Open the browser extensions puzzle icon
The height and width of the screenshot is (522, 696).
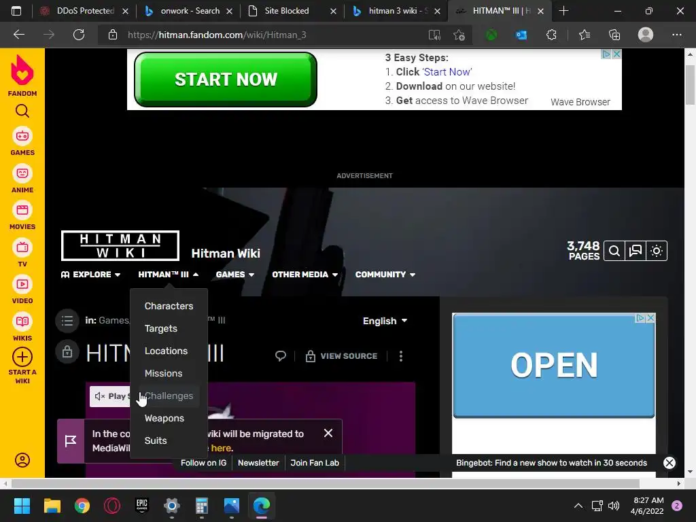[x=551, y=35]
